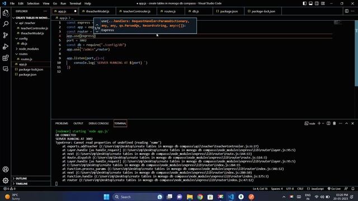
Task: Open notifications bell in status bar
Action: pyautogui.click(x=353, y=189)
